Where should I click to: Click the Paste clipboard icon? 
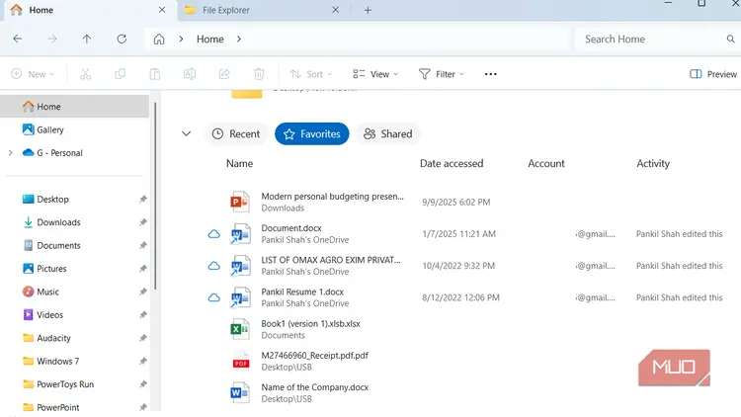[154, 74]
